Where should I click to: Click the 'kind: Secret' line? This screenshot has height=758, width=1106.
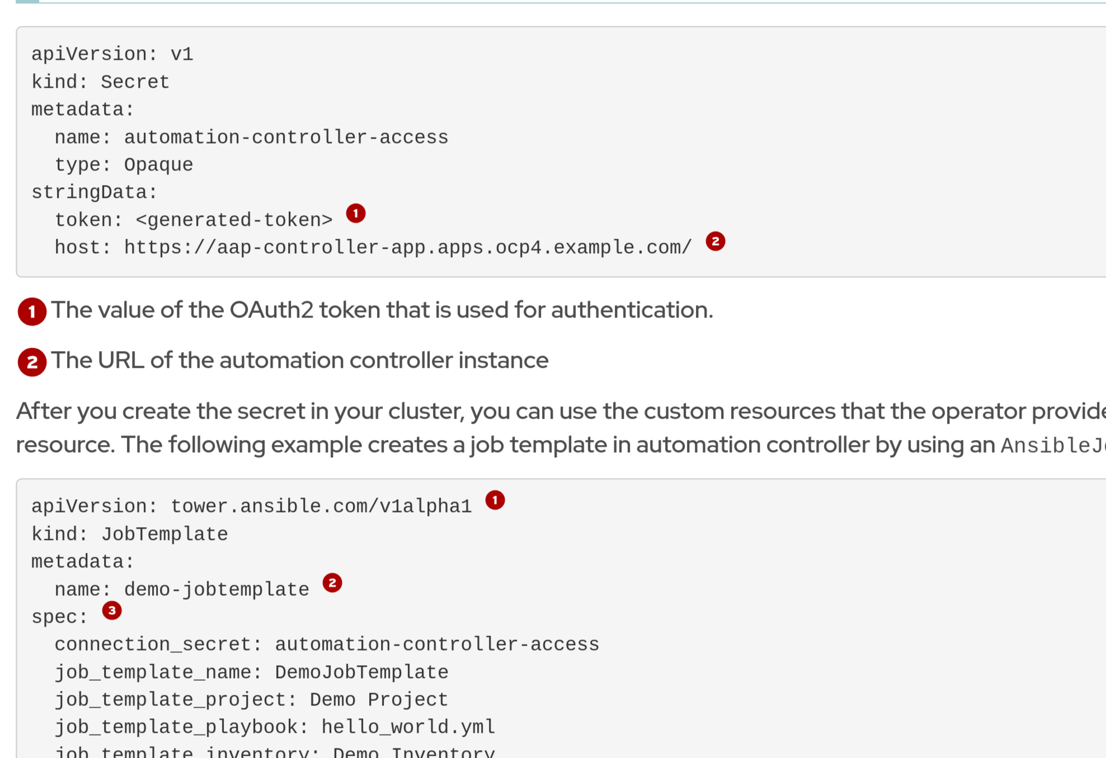100,82
